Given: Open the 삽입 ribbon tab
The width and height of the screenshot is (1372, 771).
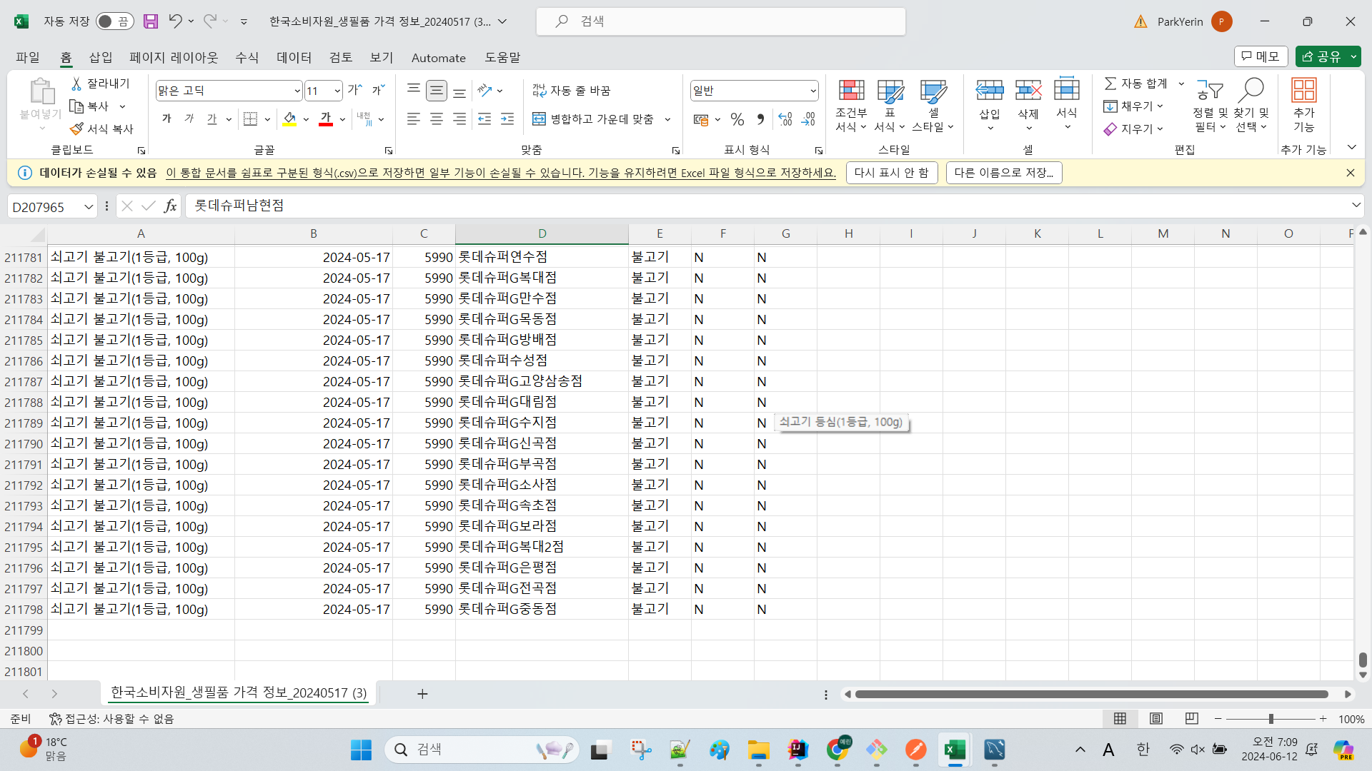Looking at the screenshot, I should tap(101, 57).
